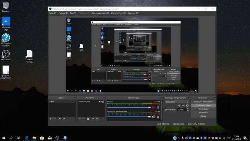Open playback device audio settings gear
This screenshot has width=250, height=141.
[158, 117]
